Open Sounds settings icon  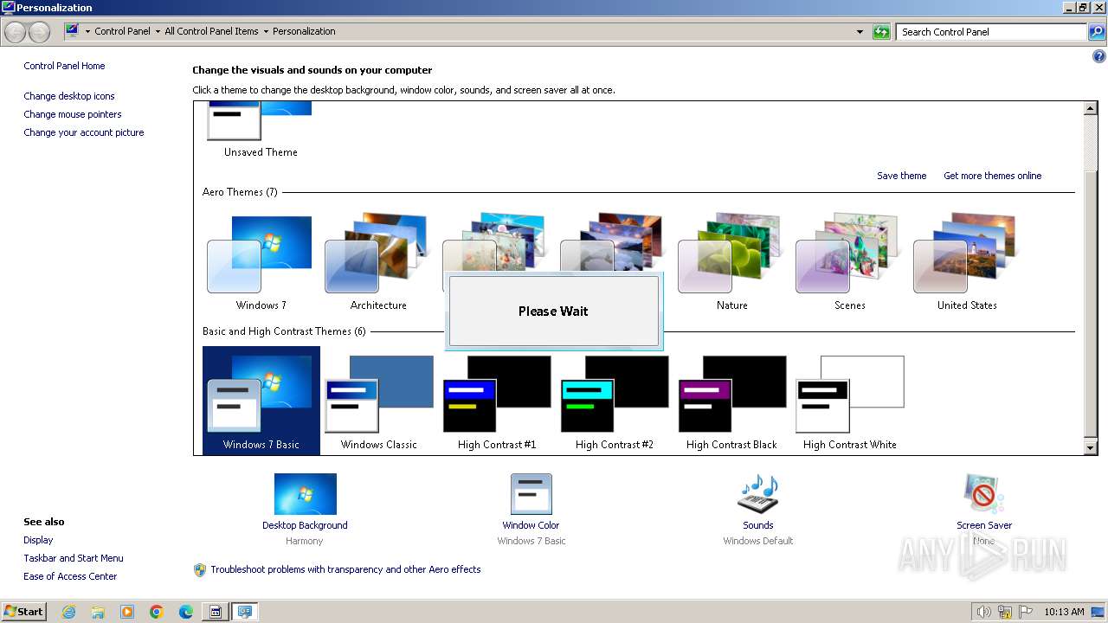[x=757, y=494]
